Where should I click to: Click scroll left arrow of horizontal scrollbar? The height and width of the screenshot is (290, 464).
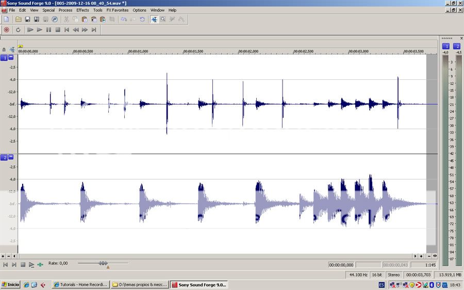pyautogui.click(x=14, y=256)
